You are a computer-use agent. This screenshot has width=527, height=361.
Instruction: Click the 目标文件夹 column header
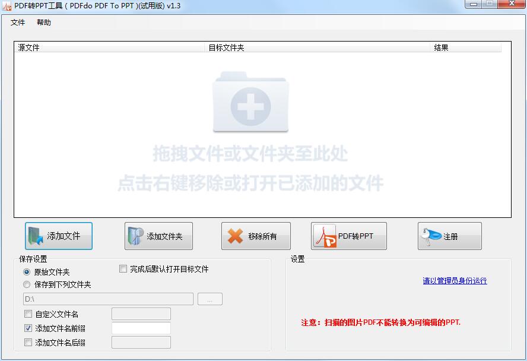[x=318, y=47]
